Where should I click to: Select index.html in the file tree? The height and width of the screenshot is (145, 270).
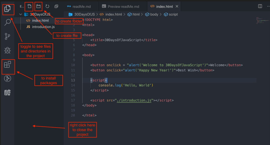39,20
